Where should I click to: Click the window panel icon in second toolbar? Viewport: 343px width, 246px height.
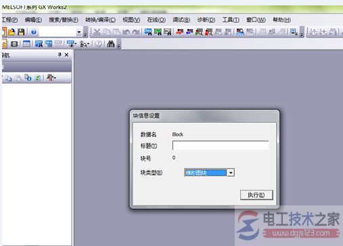(26, 44)
